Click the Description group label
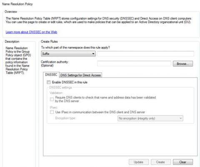 coord(12,42)
